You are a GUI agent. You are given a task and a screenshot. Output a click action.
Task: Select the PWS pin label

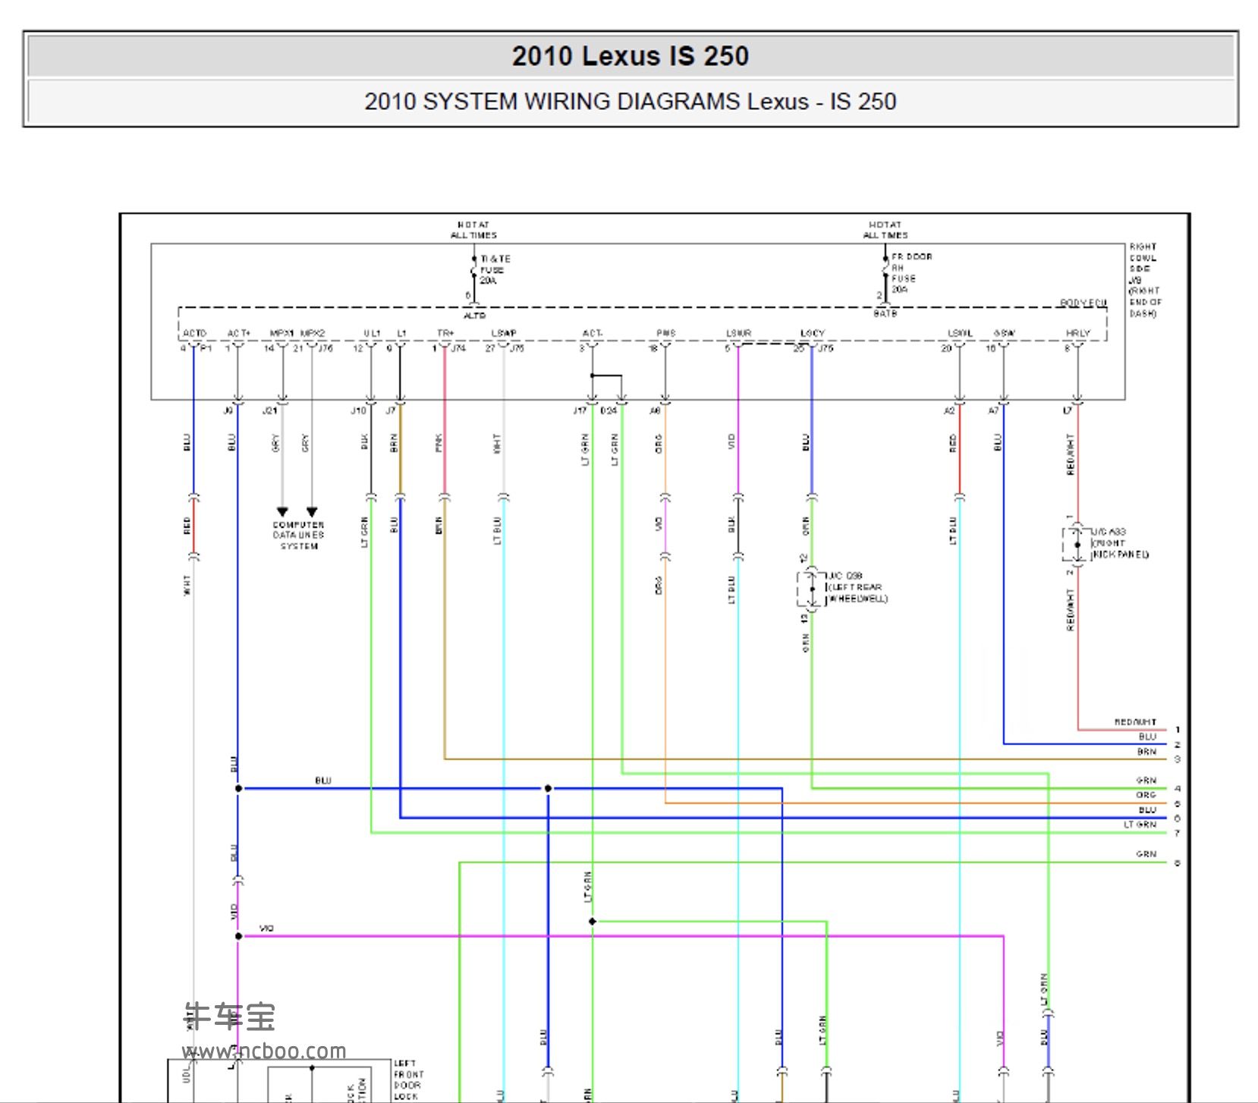pyautogui.click(x=666, y=333)
